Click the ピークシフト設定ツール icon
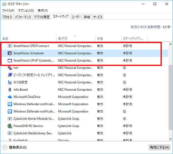 click(10, 75)
